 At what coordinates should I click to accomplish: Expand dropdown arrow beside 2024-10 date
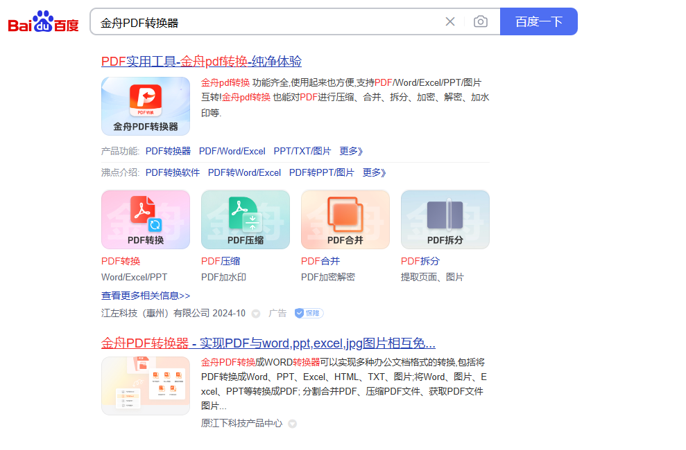click(x=257, y=314)
